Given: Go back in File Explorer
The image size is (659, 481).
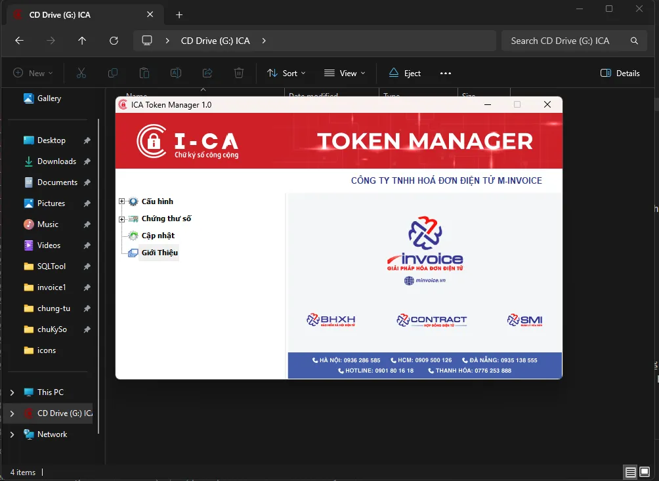Looking at the screenshot, I should pos(19,41).
